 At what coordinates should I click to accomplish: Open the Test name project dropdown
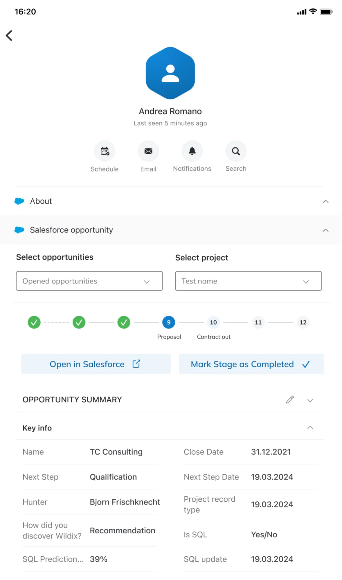pyautogui.click(x=249, y=281)
